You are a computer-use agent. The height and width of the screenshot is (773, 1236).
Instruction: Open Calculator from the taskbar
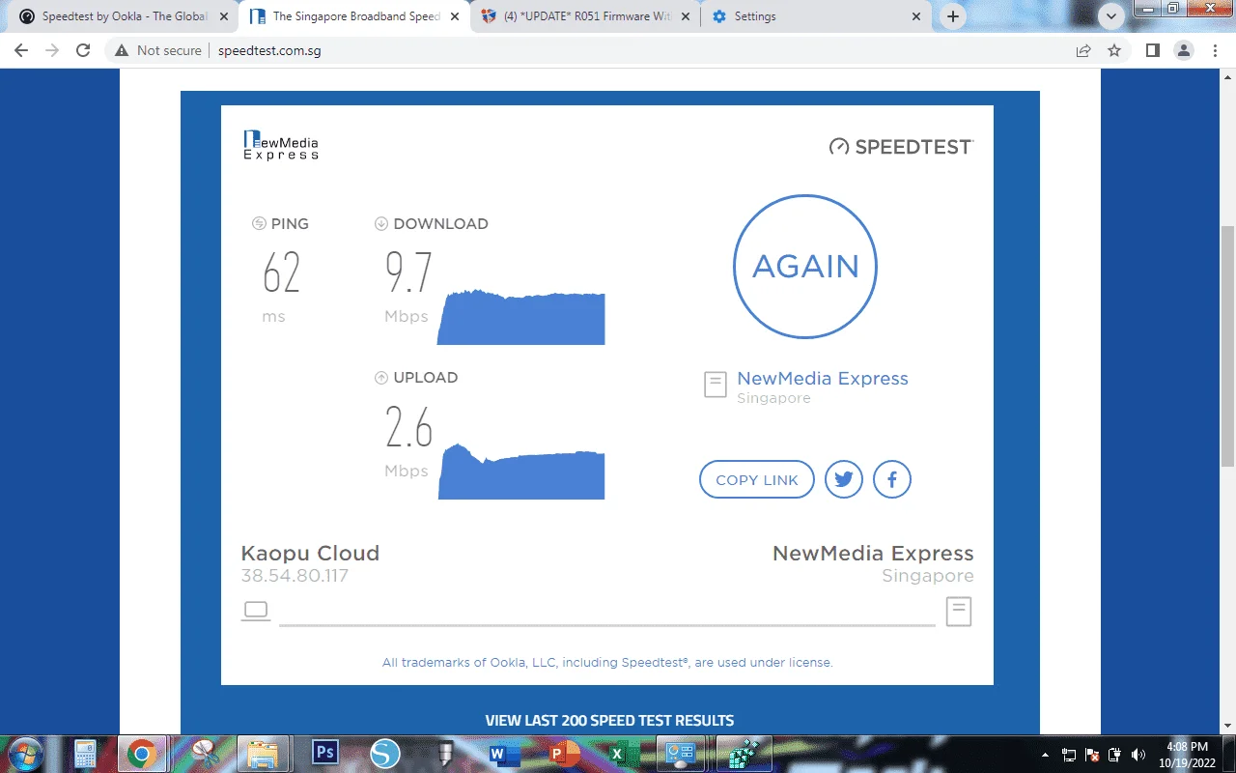point(85,754)
